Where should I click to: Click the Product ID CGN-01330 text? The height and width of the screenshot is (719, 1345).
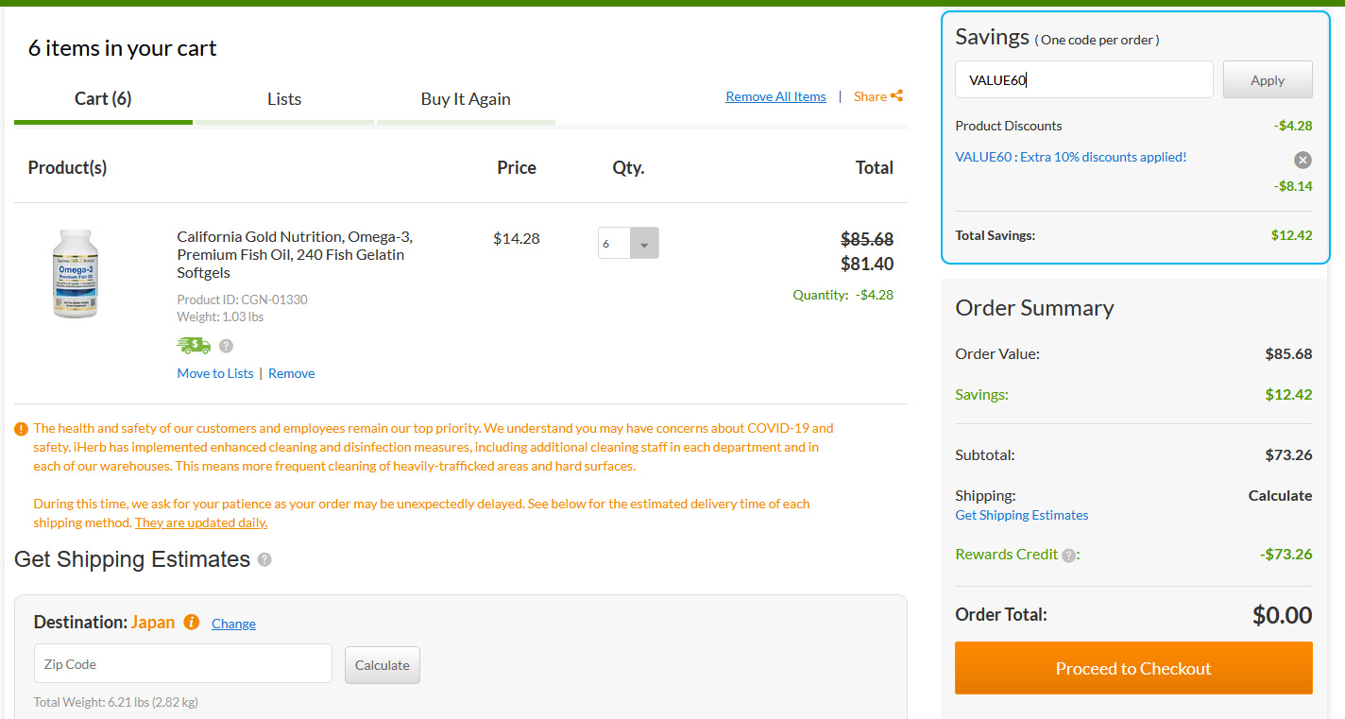coord(242,300)
